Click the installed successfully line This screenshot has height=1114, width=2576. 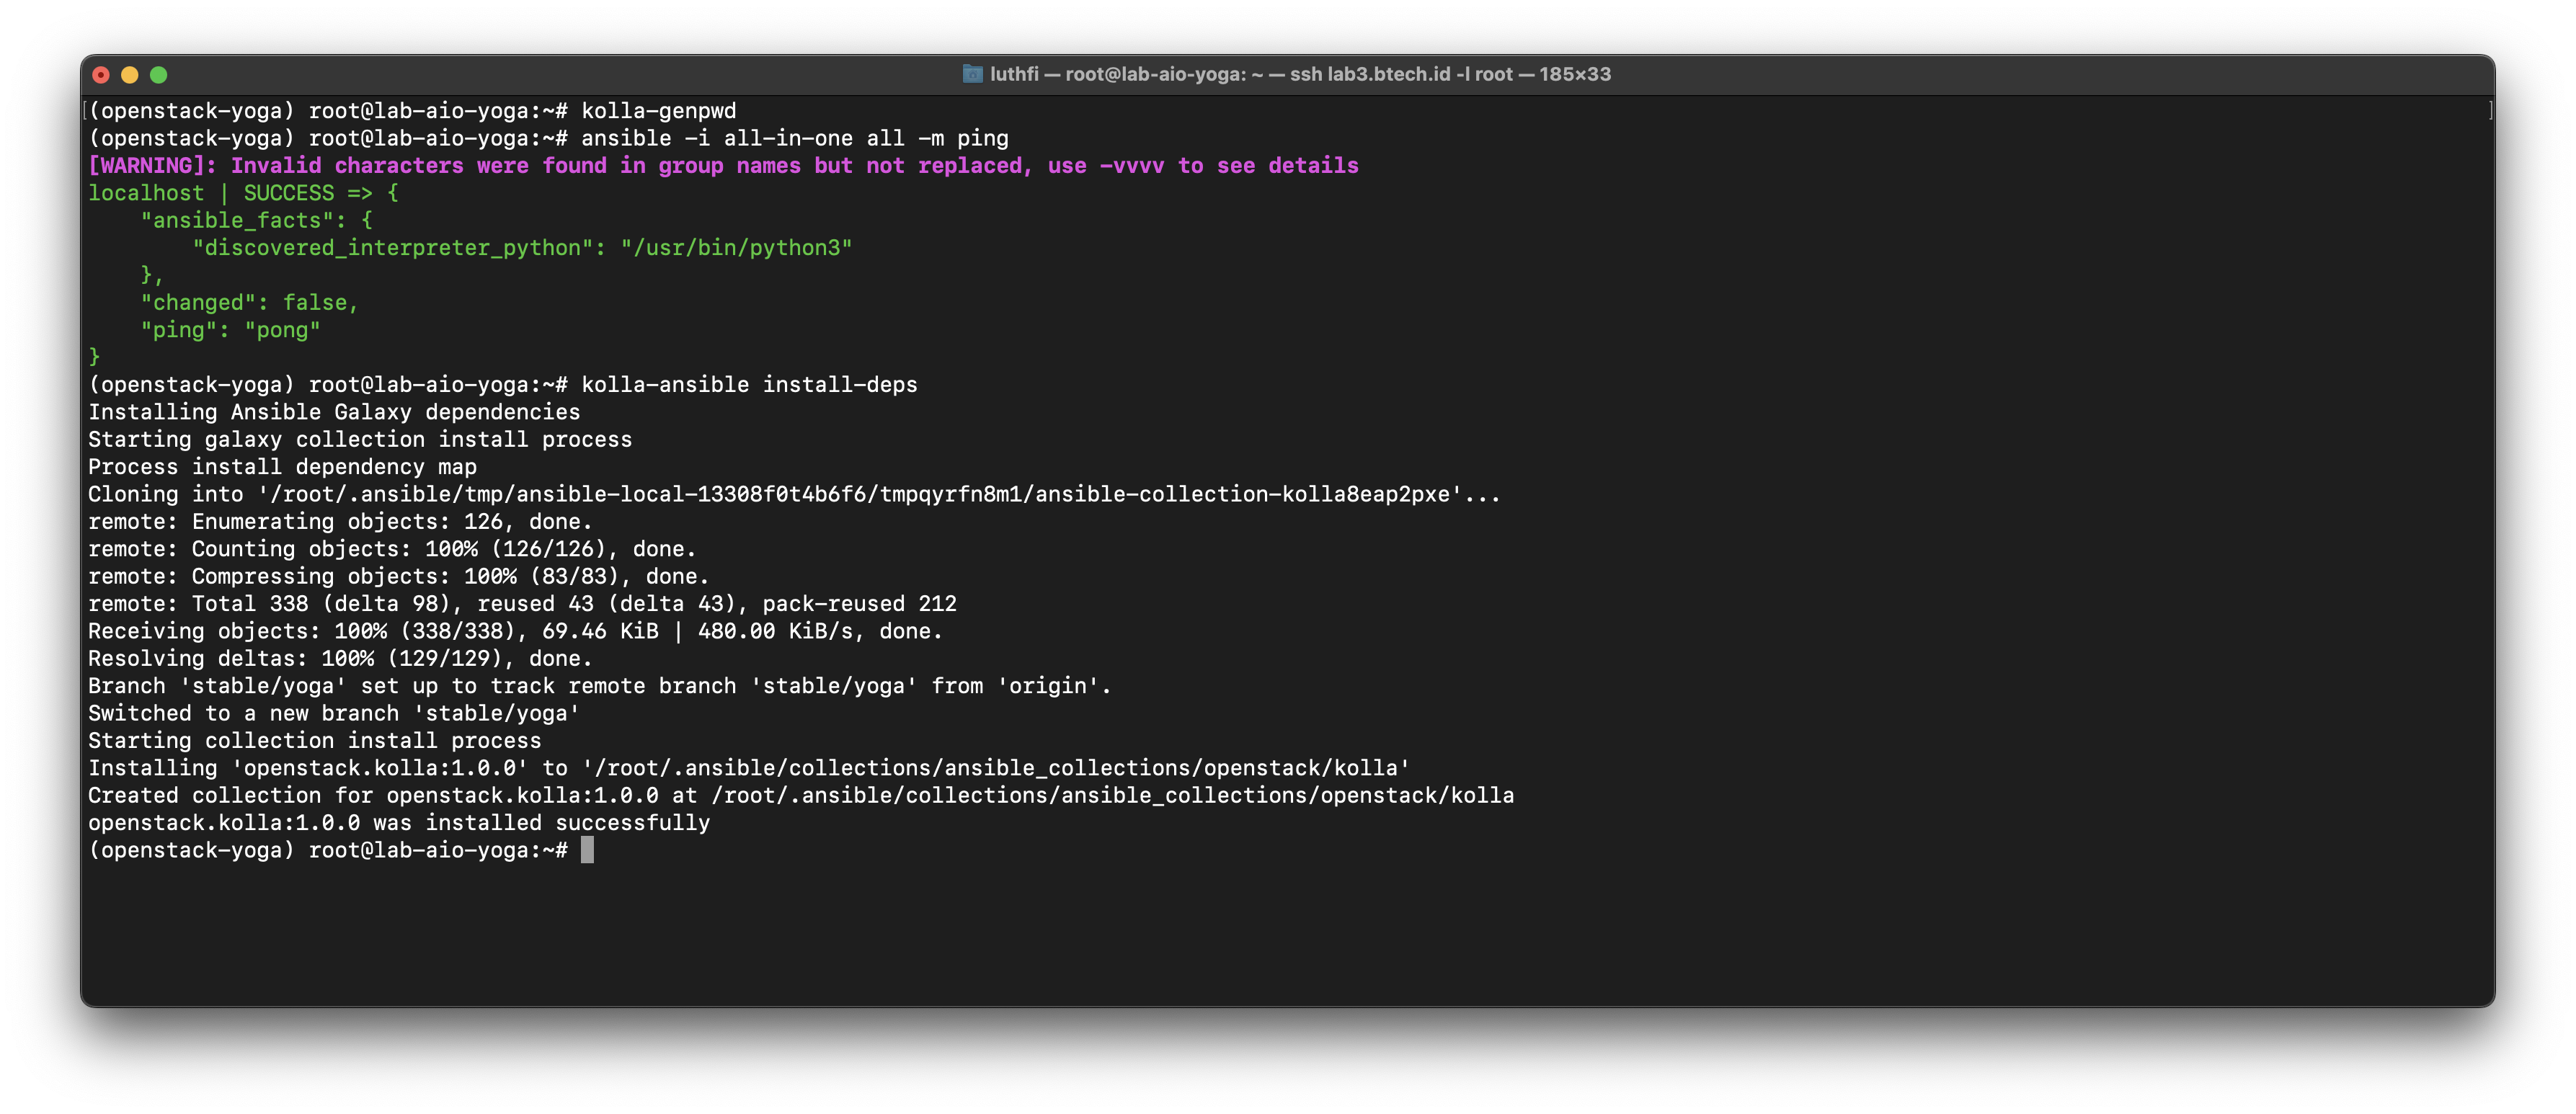(399, 823)
